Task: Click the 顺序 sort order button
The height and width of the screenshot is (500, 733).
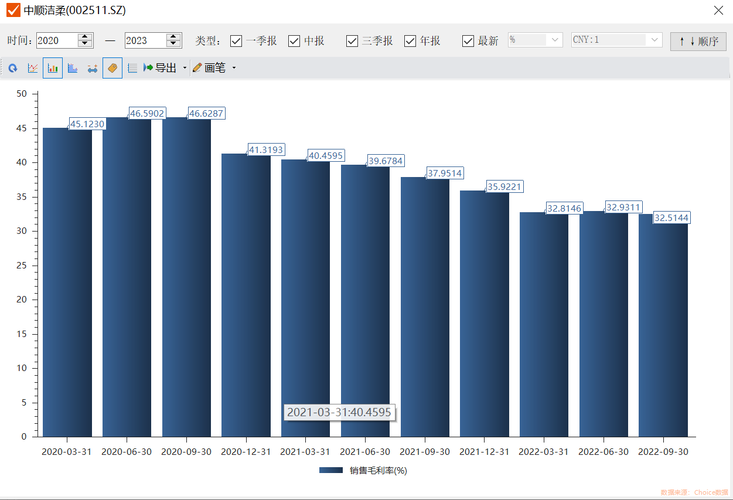Action: pyautogui.click(x=698, y=41)
